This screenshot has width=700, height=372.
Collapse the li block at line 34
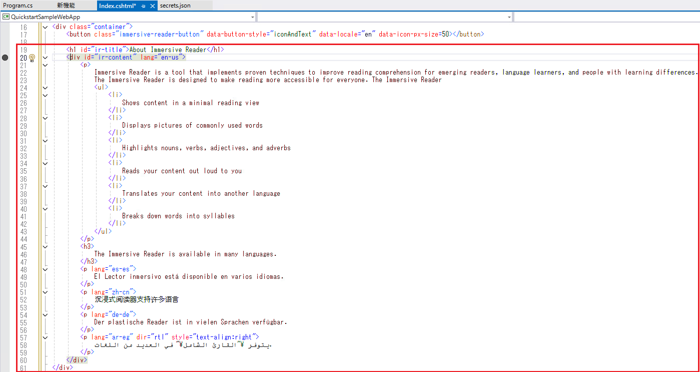pyautogui.click(x=46, y=163)
